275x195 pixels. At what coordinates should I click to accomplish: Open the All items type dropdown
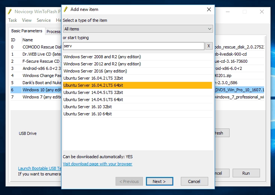[x=138, y=29]
